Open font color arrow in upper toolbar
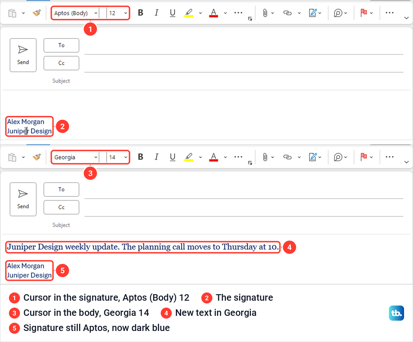Screen dimensions: 413x342 point(225,13)
